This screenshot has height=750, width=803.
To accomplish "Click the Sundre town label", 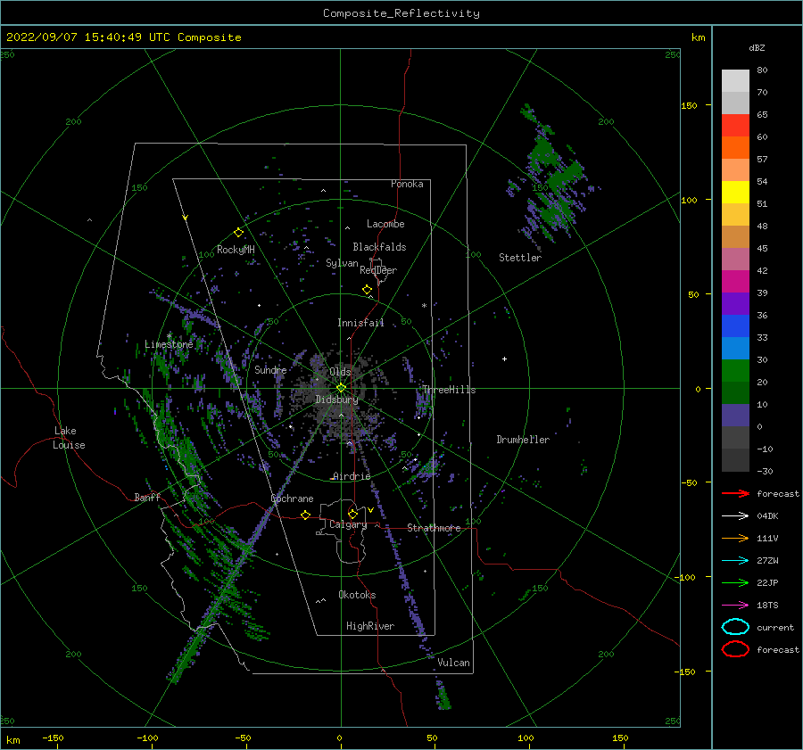I will (270, 369).
